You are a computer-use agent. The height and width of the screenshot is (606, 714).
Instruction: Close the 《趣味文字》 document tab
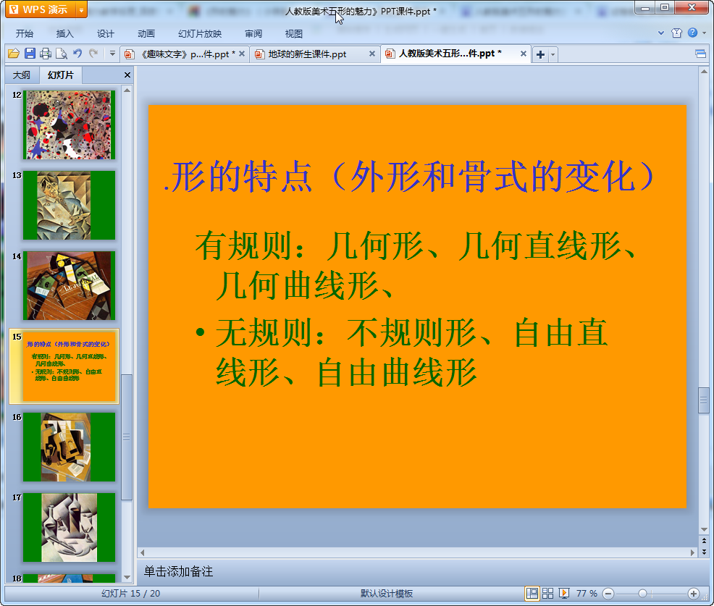(242, 54)
